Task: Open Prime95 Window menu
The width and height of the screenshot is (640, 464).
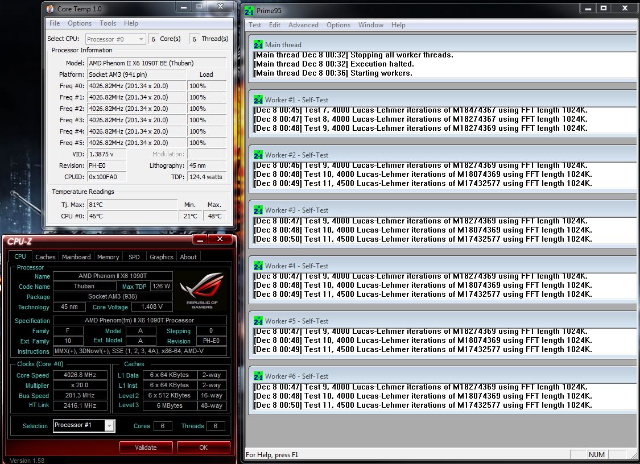Action: (370, 25)
